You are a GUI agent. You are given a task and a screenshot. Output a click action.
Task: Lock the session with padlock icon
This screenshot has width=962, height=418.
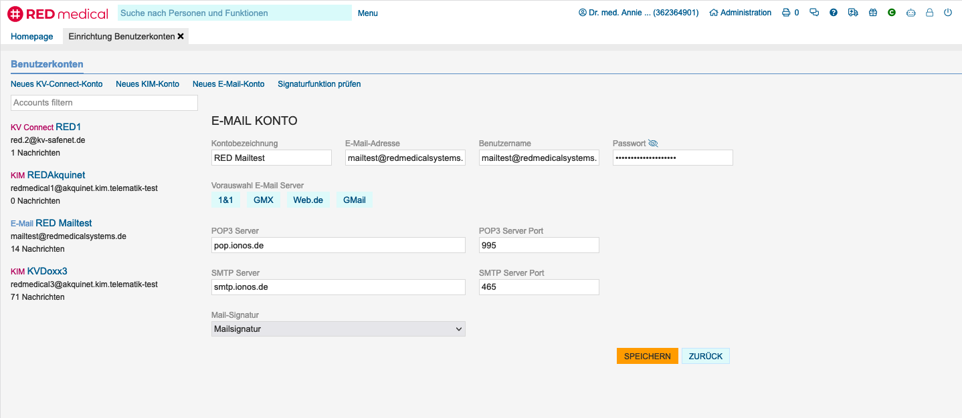pos(929,13)
